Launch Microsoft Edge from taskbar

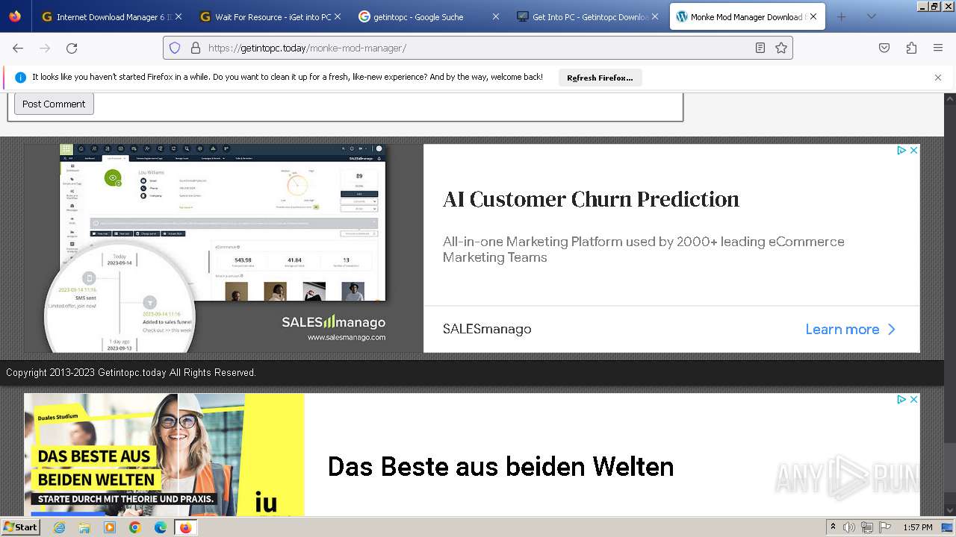coord(161,527)
